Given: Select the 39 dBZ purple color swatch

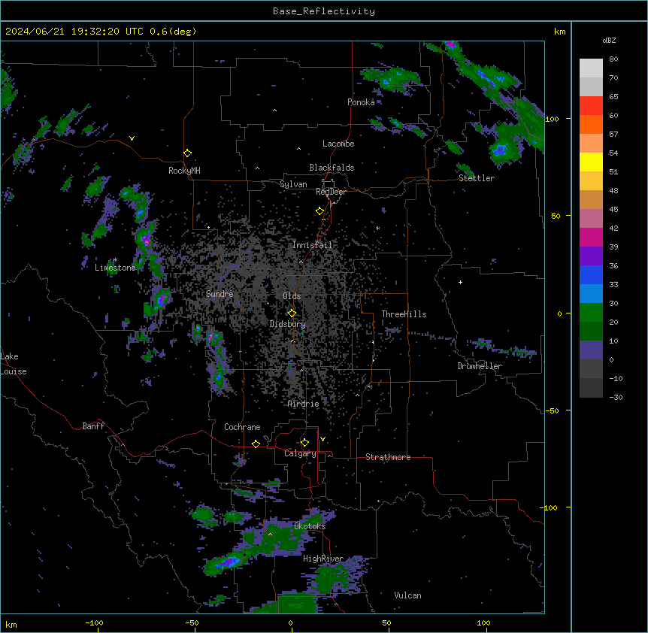Looking at the screenshot, I should tap(591, 256).
